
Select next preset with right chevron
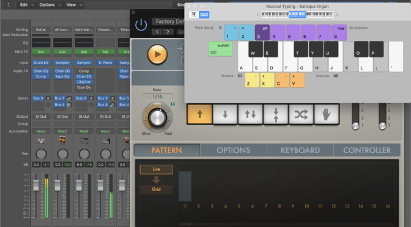[168, 32]
